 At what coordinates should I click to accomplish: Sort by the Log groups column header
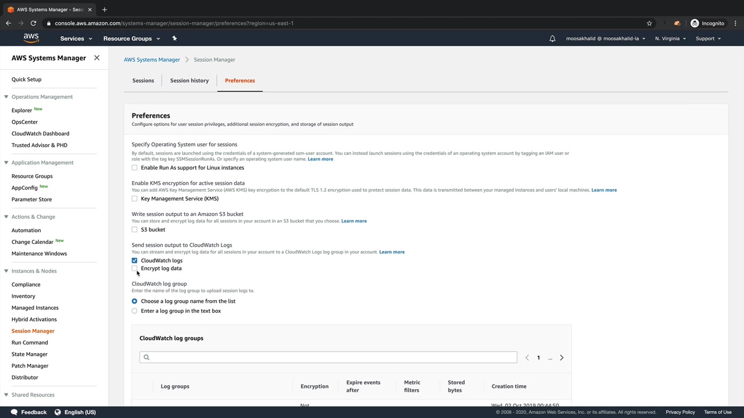[175, 387]
